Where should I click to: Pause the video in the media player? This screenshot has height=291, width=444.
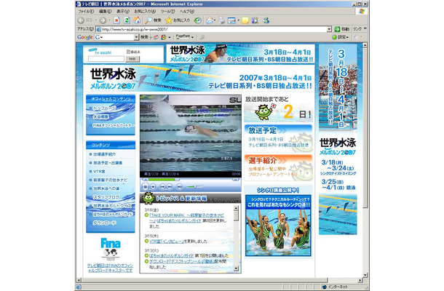pos(146,186)
